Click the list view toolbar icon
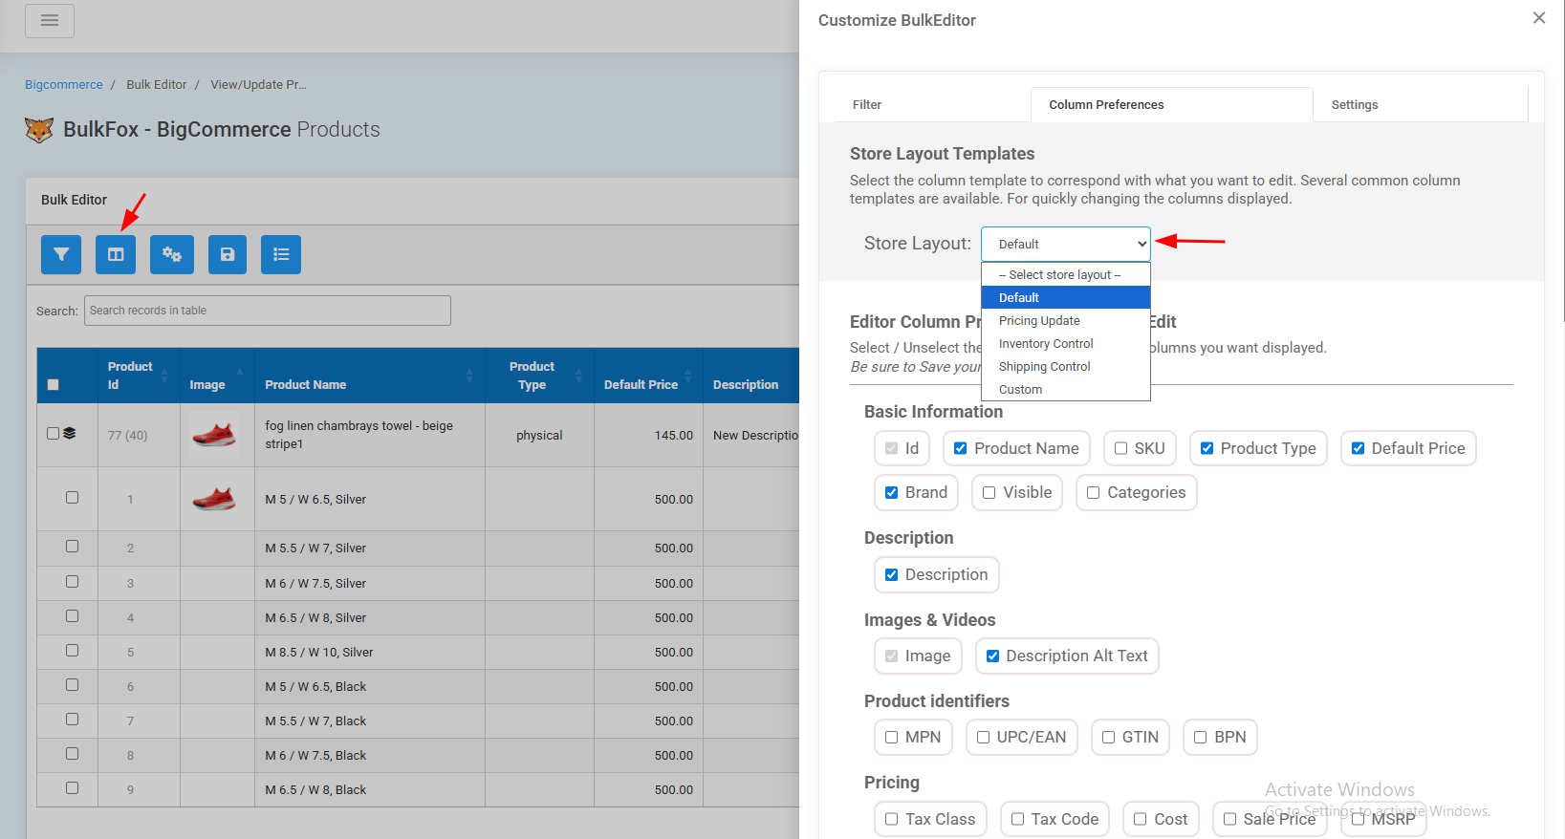The height and width of the screenshot is (839, 1565). pos(281,254)
